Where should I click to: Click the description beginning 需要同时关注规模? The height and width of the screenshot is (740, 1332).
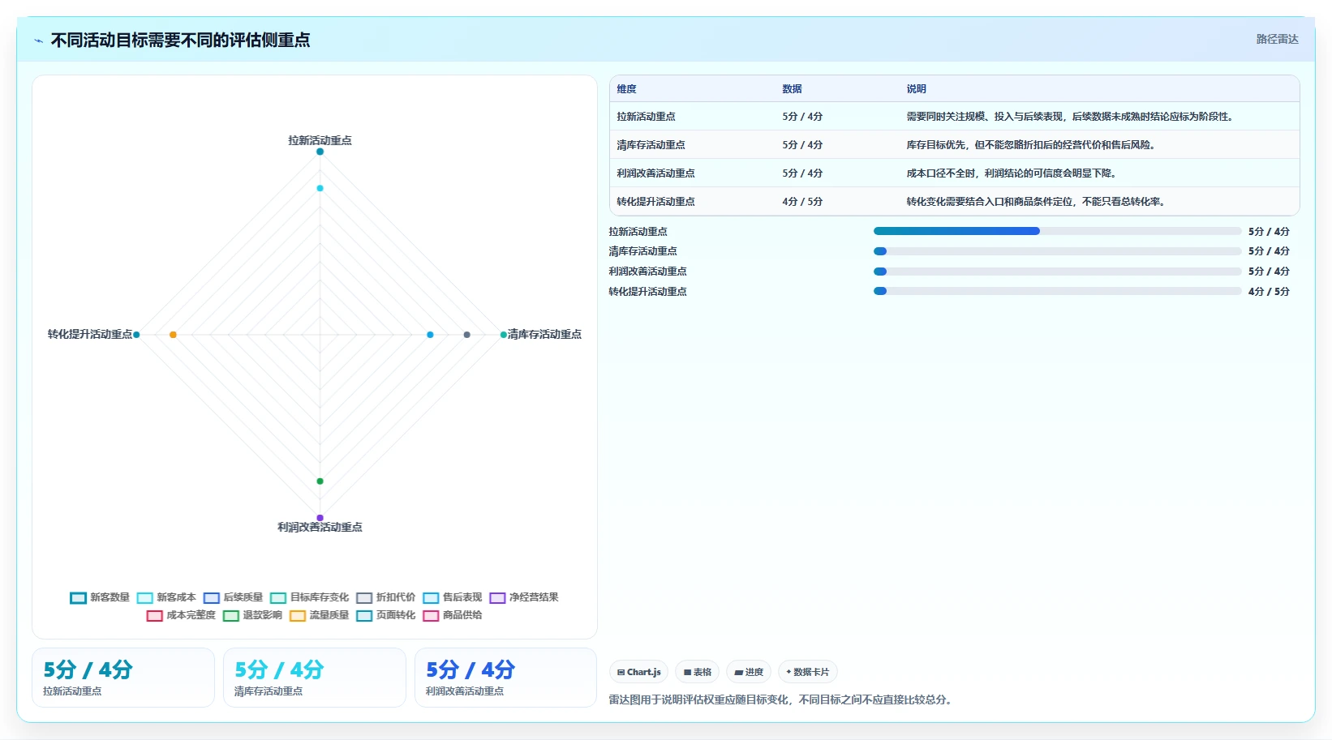1071,117
